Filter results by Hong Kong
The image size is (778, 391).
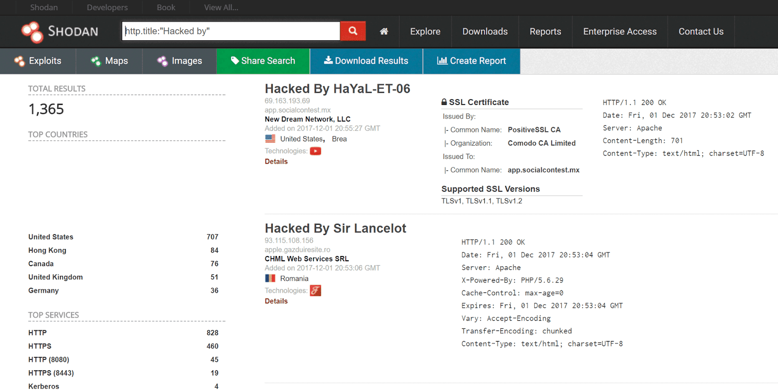pyautogui.click(x=47, y=250)
